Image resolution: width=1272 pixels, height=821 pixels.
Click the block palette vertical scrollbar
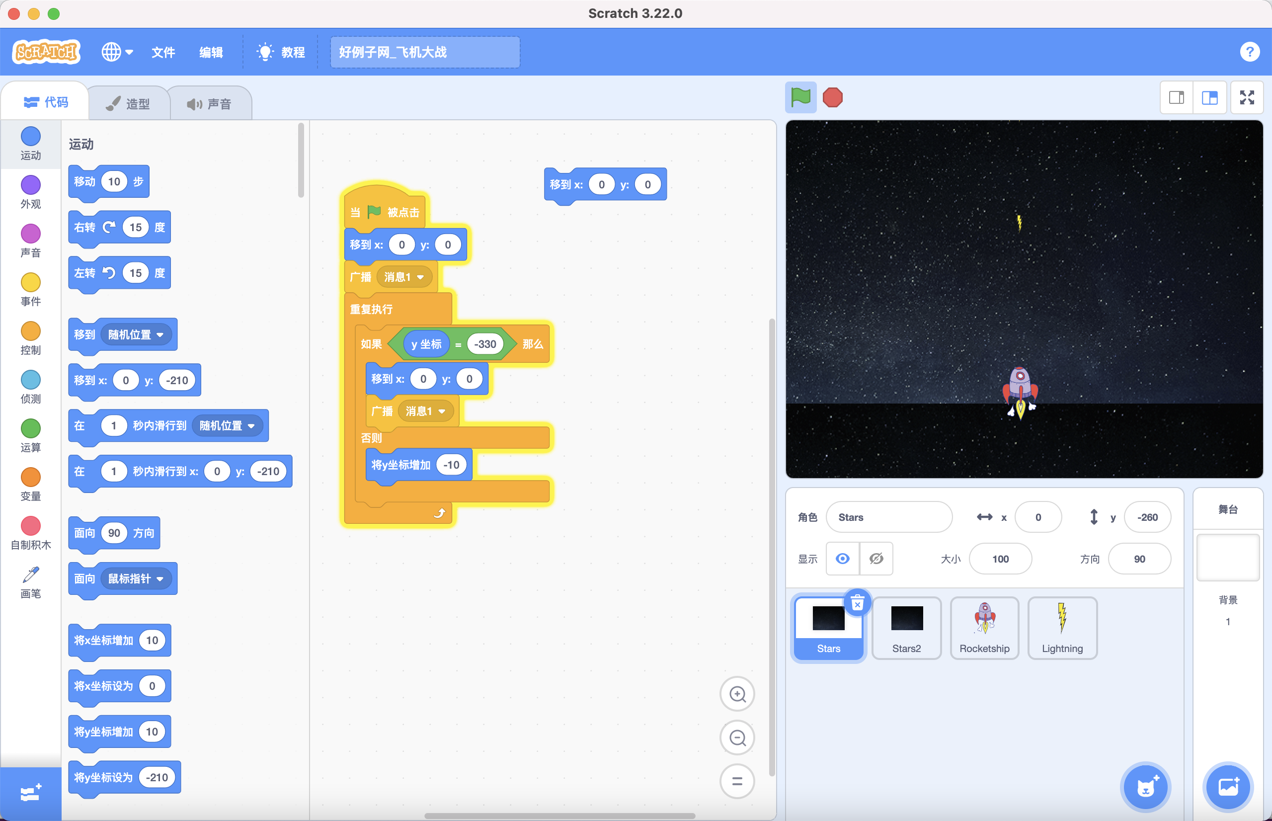(301, 160)
